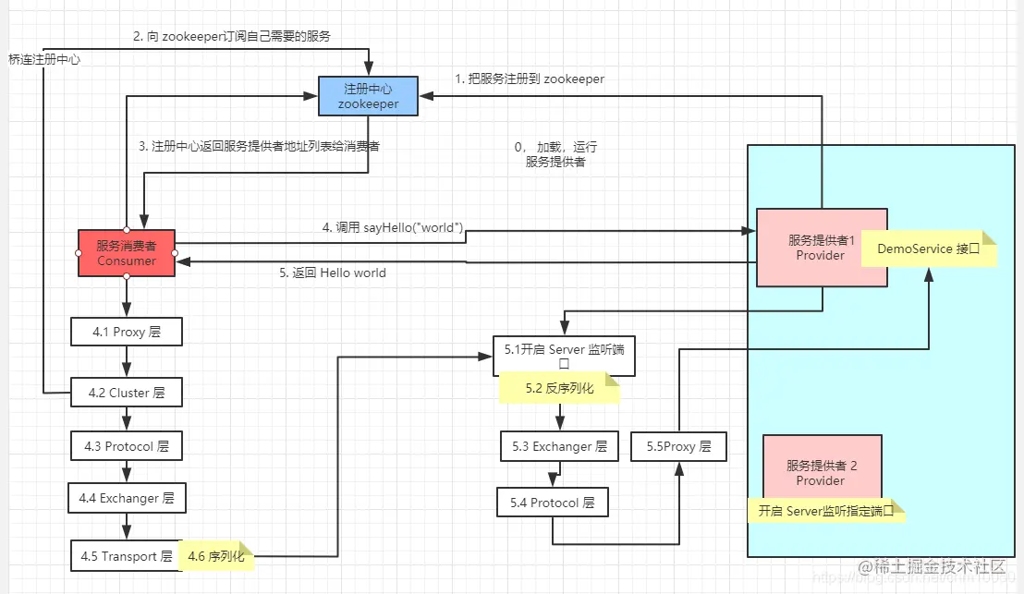Click the 开启 Server监听指定端口 note
The width and height of the screenshot is (1024, 594).
[826, 512]
